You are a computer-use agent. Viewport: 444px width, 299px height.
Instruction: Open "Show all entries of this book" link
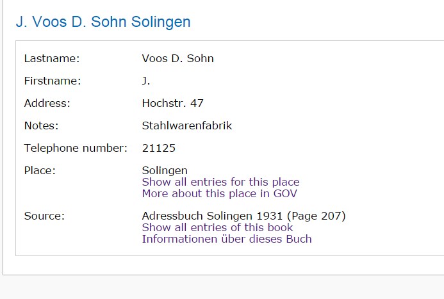point(217,227)
